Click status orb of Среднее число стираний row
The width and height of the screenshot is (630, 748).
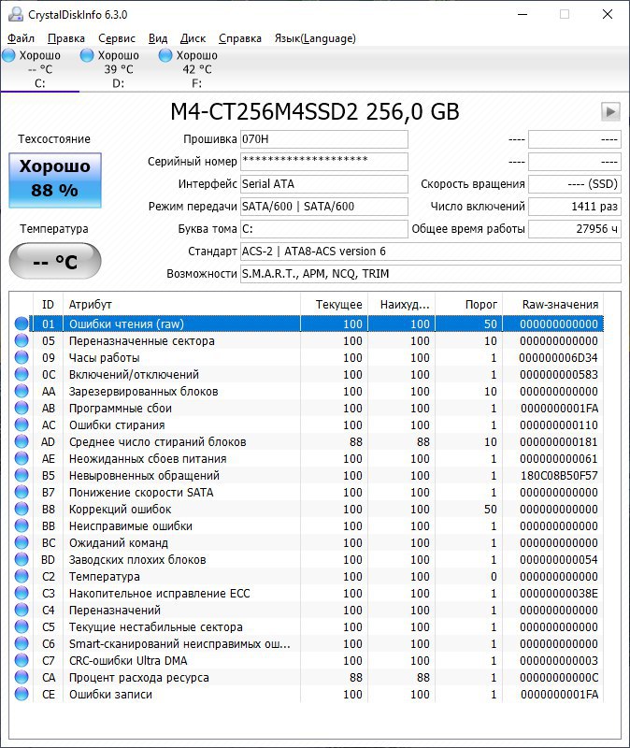pyautogui.click(x=21, y=441)
